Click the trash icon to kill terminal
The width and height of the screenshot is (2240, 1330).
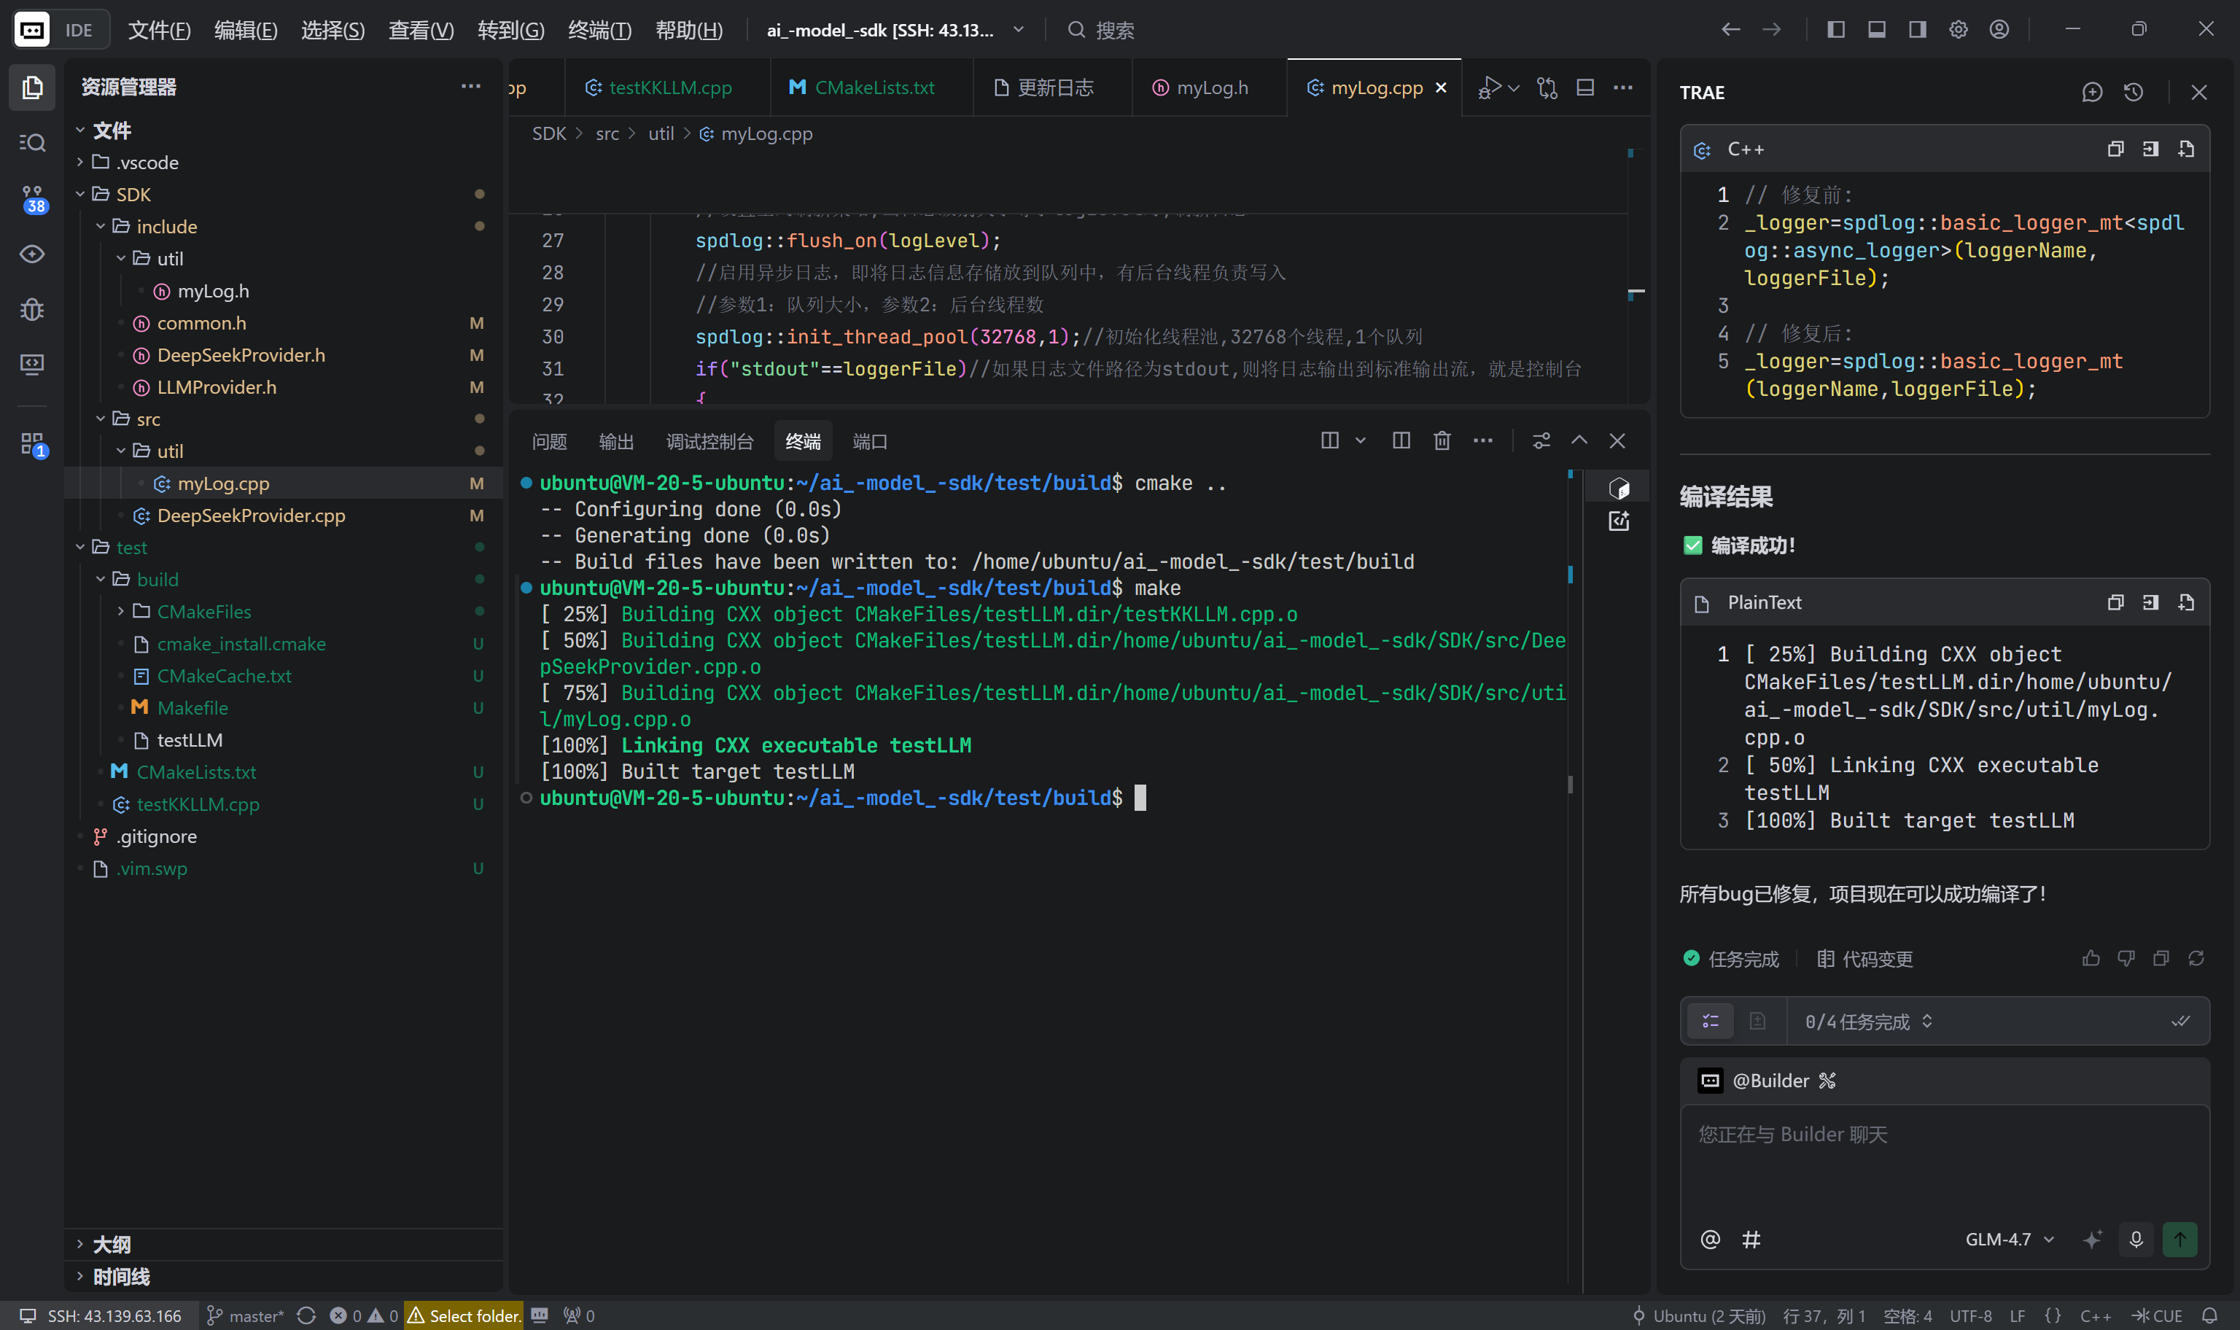tap(1442, 440)
